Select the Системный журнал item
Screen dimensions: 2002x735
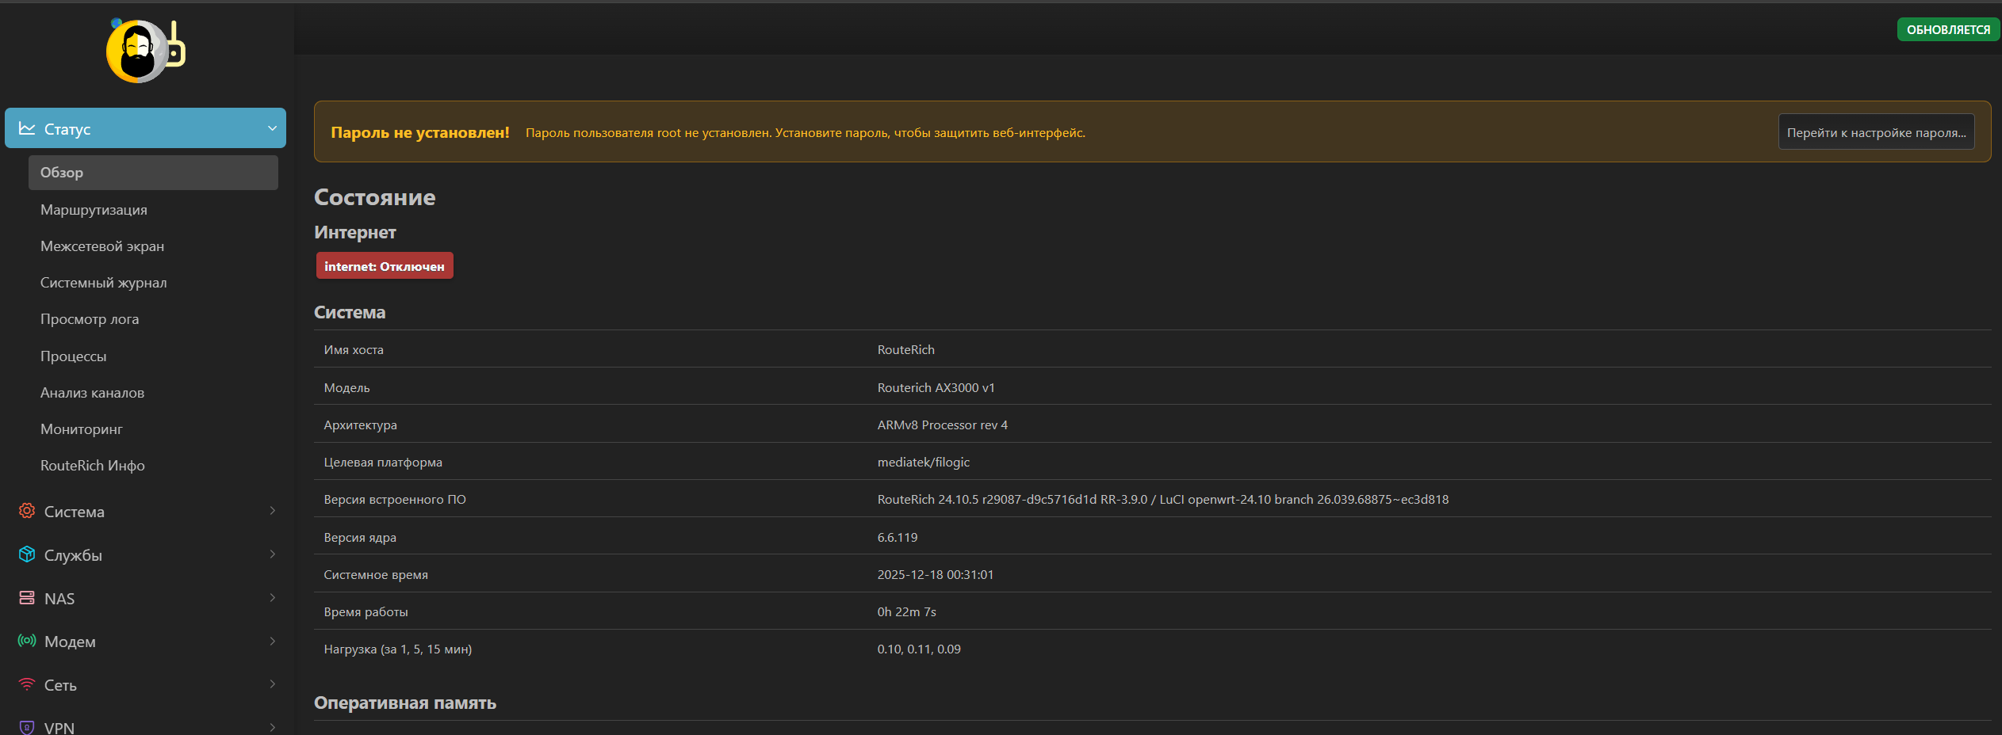103,283
